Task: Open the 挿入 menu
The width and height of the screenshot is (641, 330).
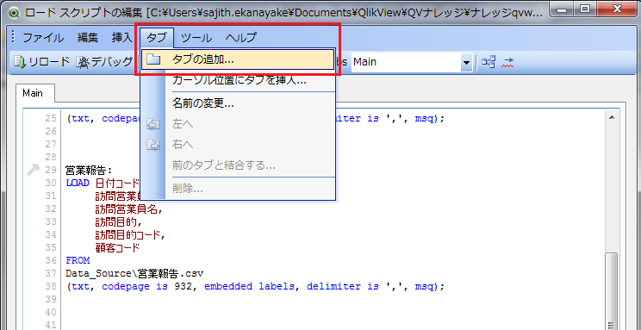Action: (x=122, y=38)
